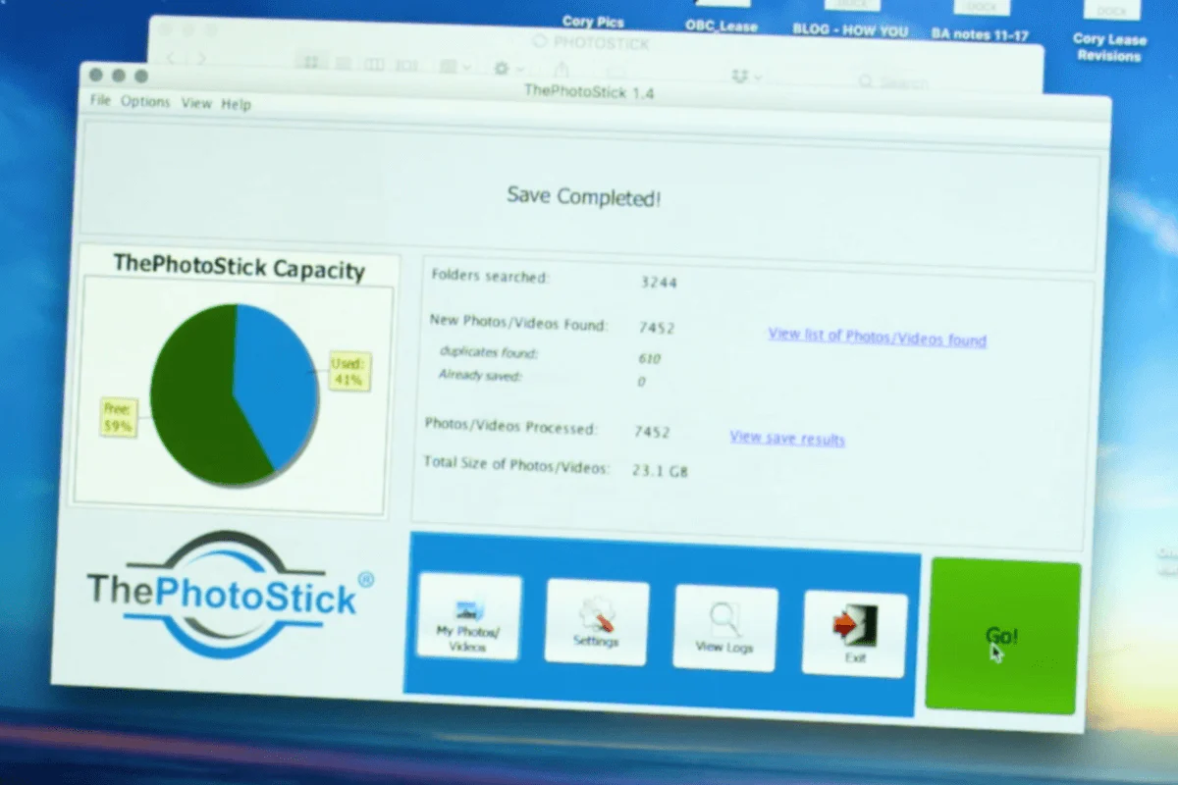Open the View menu

(196, 102)
